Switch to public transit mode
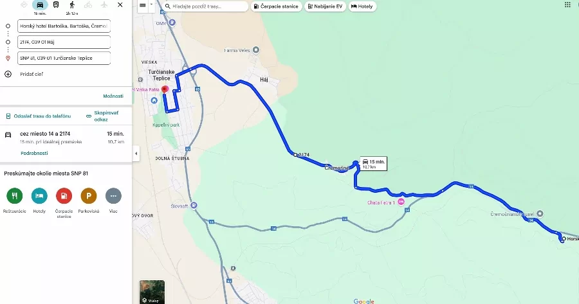This screenshot has height=304, width=579. pyautogui.click(x=56, y=4)
